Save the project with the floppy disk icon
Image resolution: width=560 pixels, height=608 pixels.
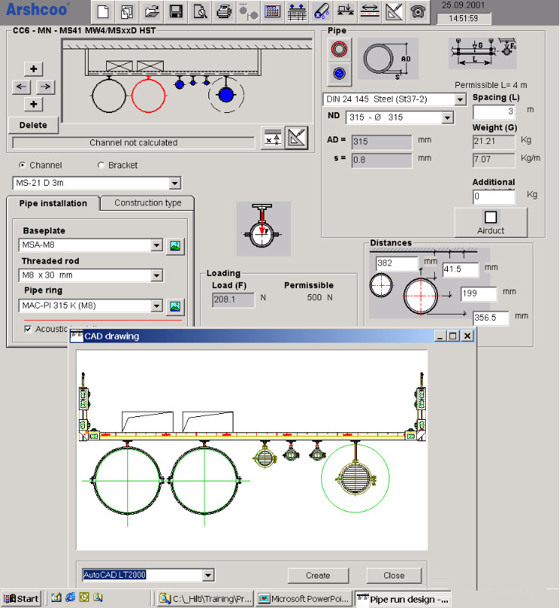point(176,11)
